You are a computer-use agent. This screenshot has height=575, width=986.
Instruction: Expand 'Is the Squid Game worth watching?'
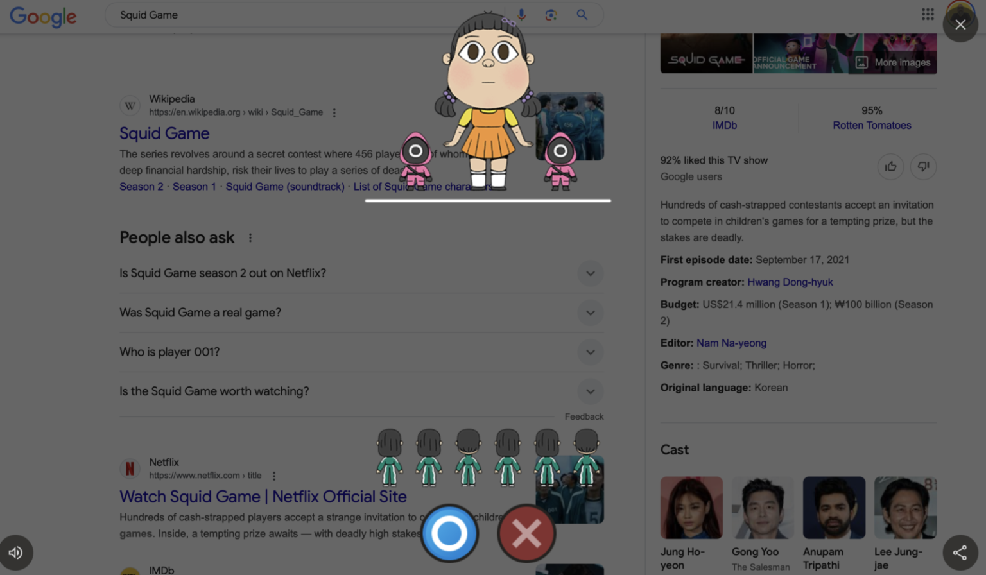click(361, 391)
